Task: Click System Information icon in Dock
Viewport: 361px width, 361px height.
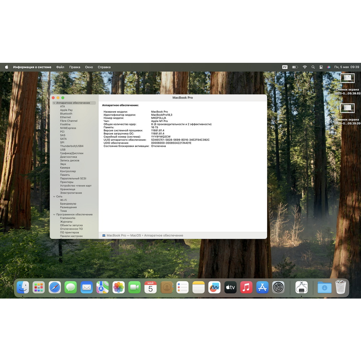Action: pyautogui.click(x=301, y=287)
